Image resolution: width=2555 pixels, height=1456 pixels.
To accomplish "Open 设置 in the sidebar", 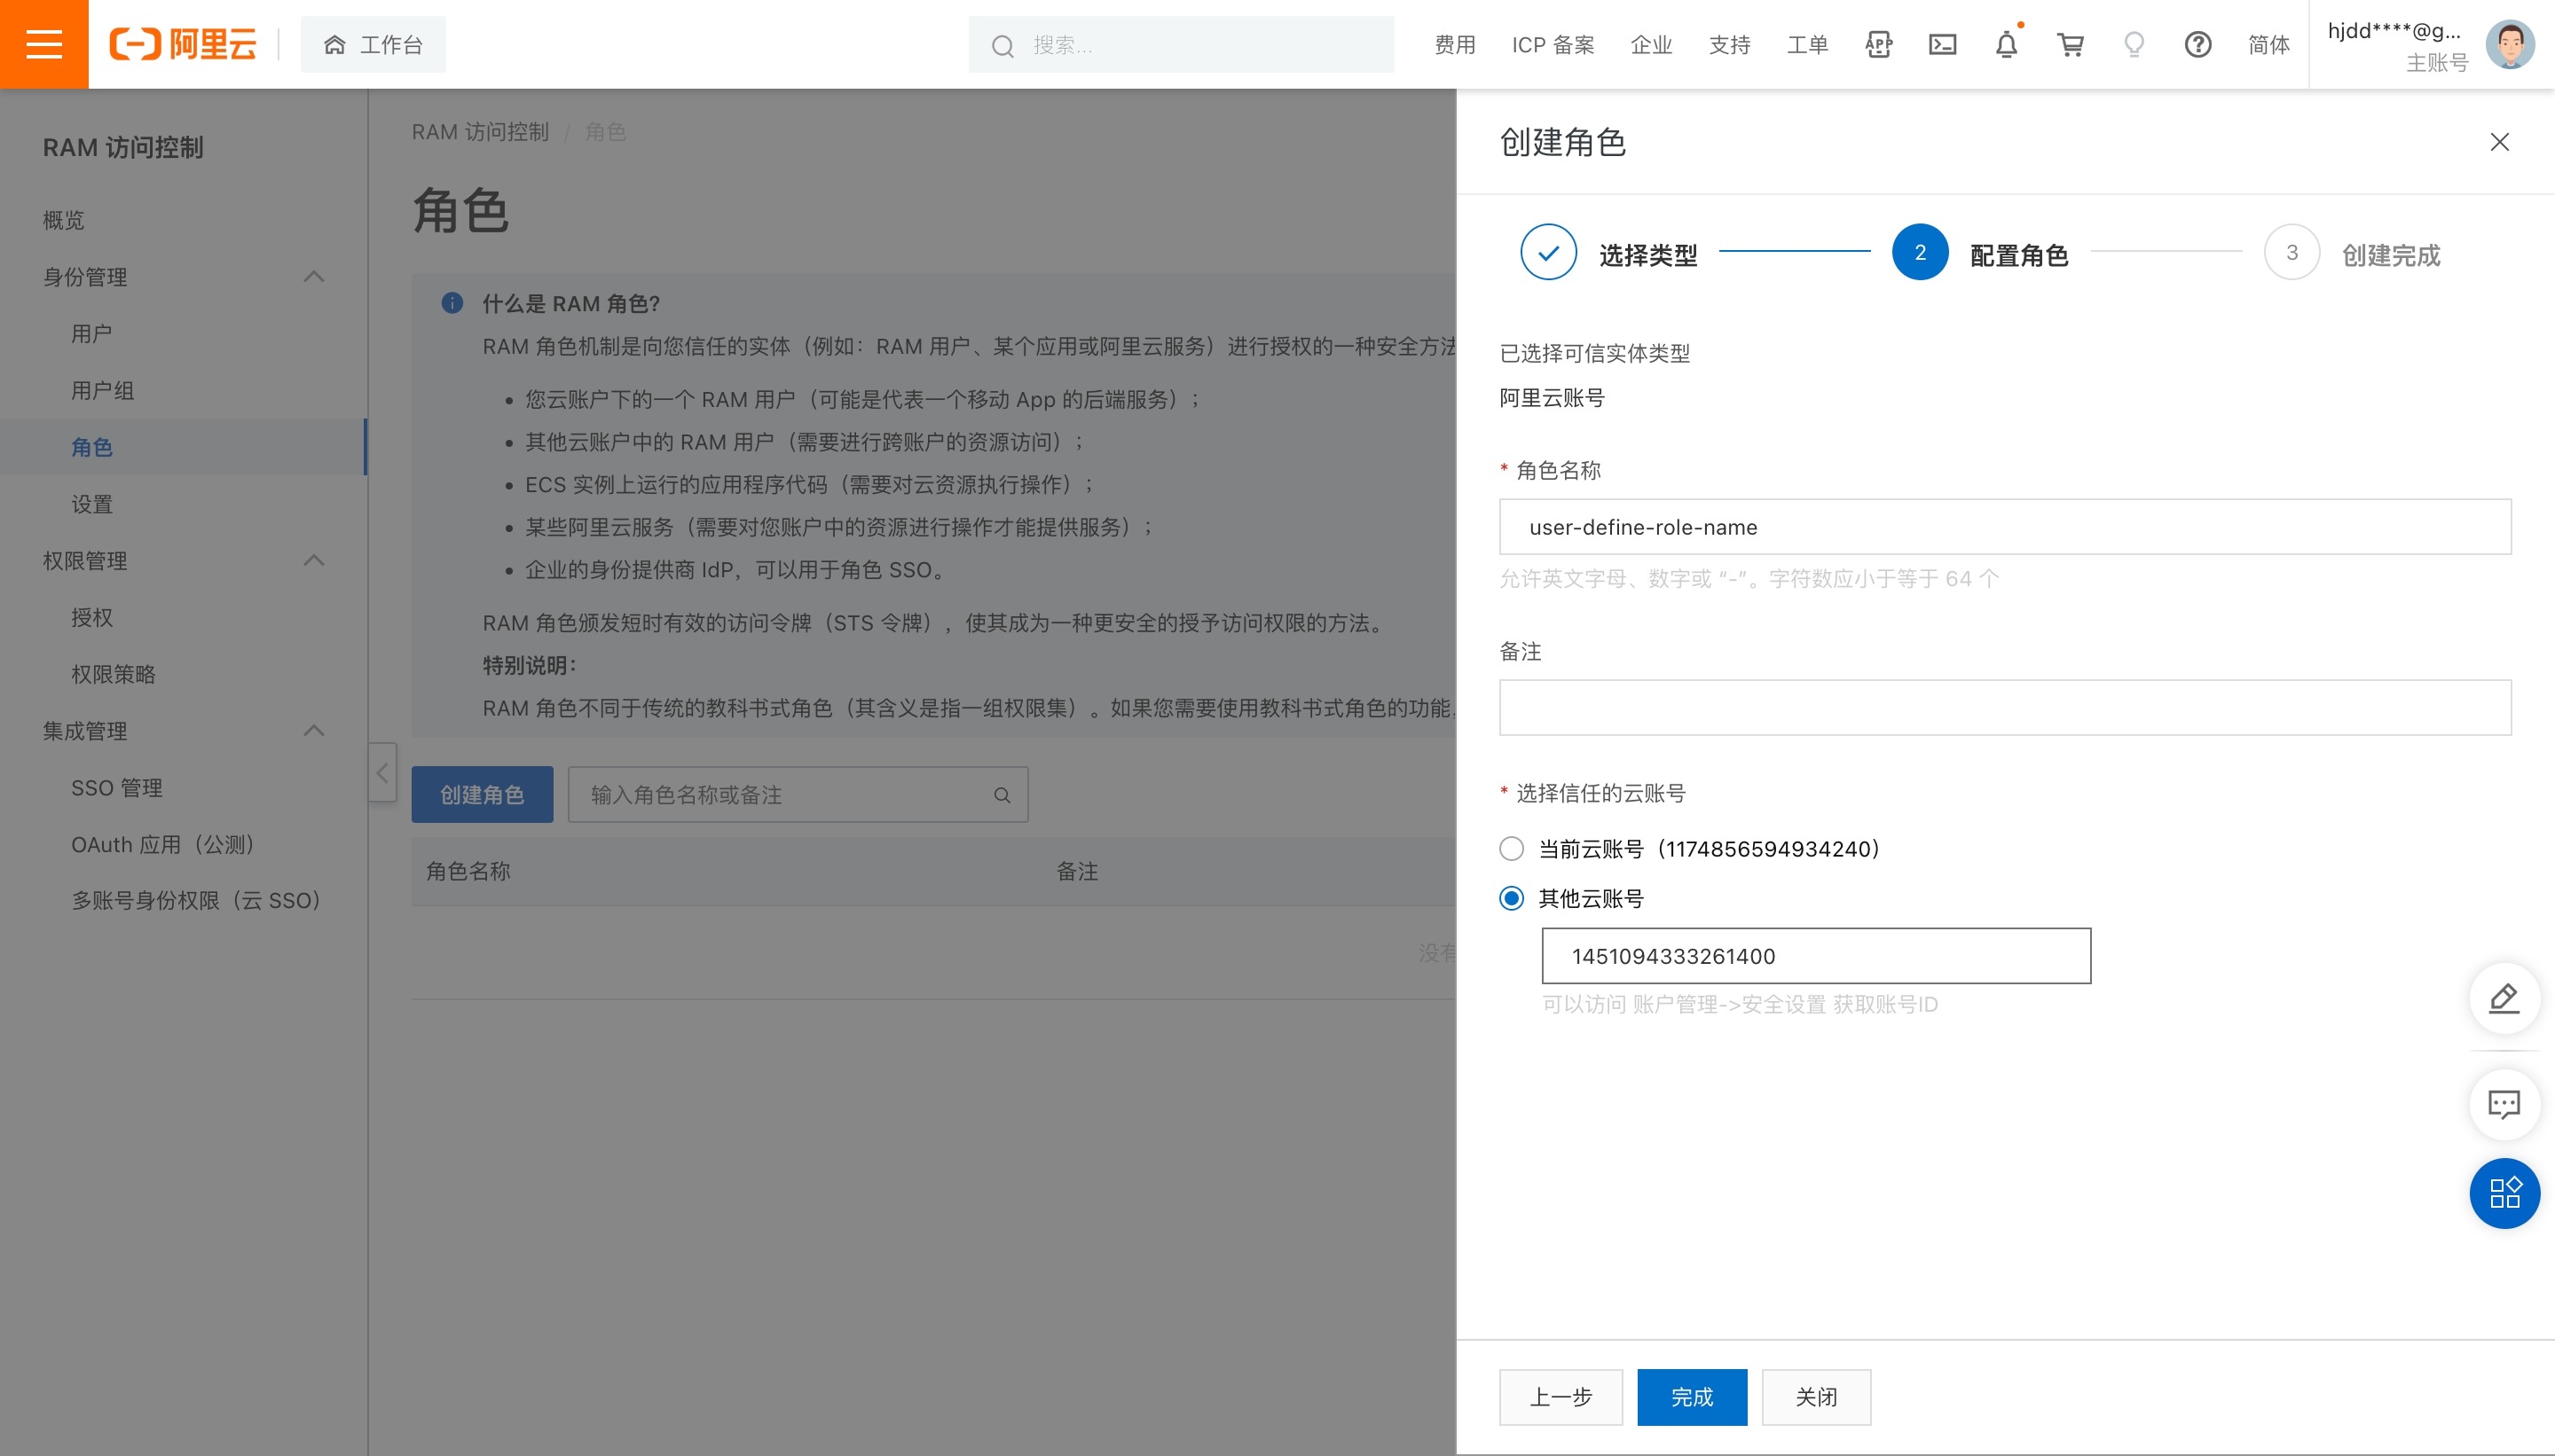I will [x=91, y=504].
